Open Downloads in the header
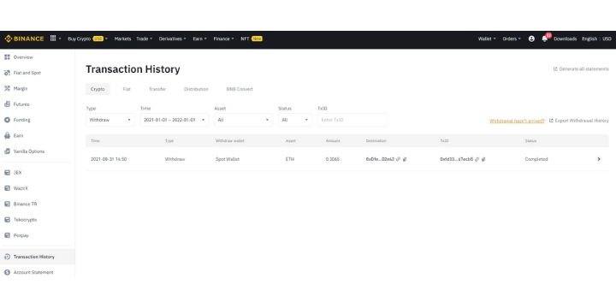Image resolution: width=616 pixels, height=308 pixels. (x=566, y=38)
